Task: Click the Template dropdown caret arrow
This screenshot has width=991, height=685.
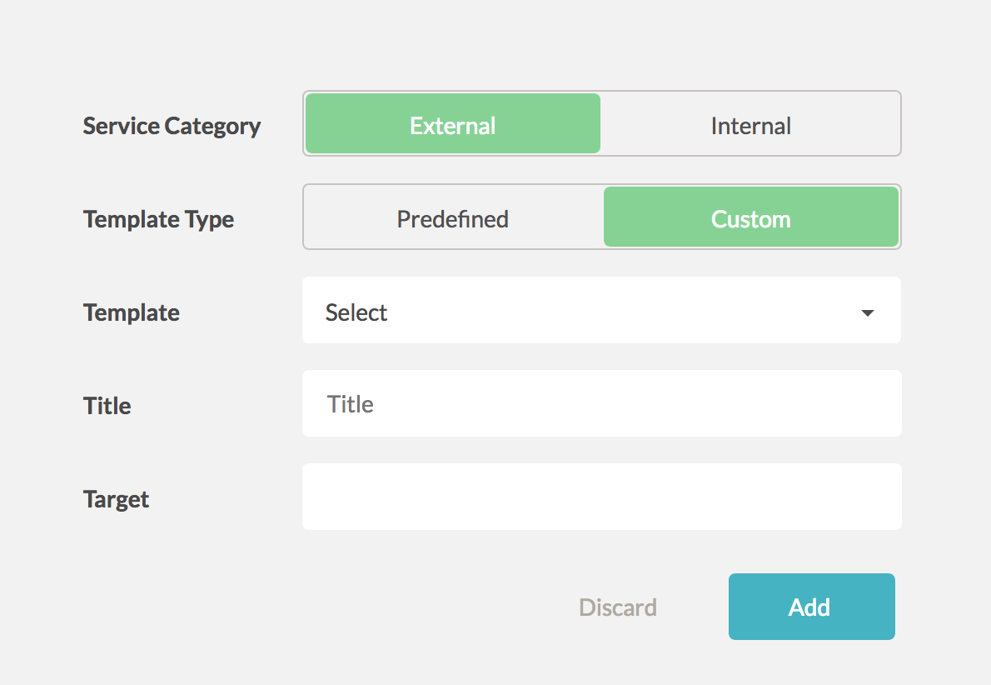Action: coord(868,313)
